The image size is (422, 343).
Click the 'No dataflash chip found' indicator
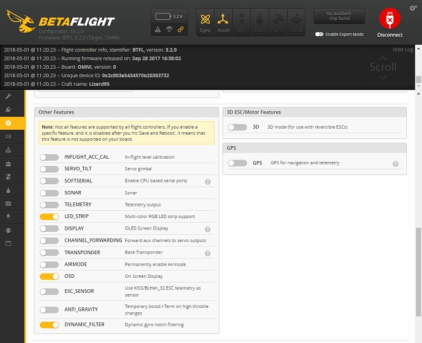(x=339, y=16)
